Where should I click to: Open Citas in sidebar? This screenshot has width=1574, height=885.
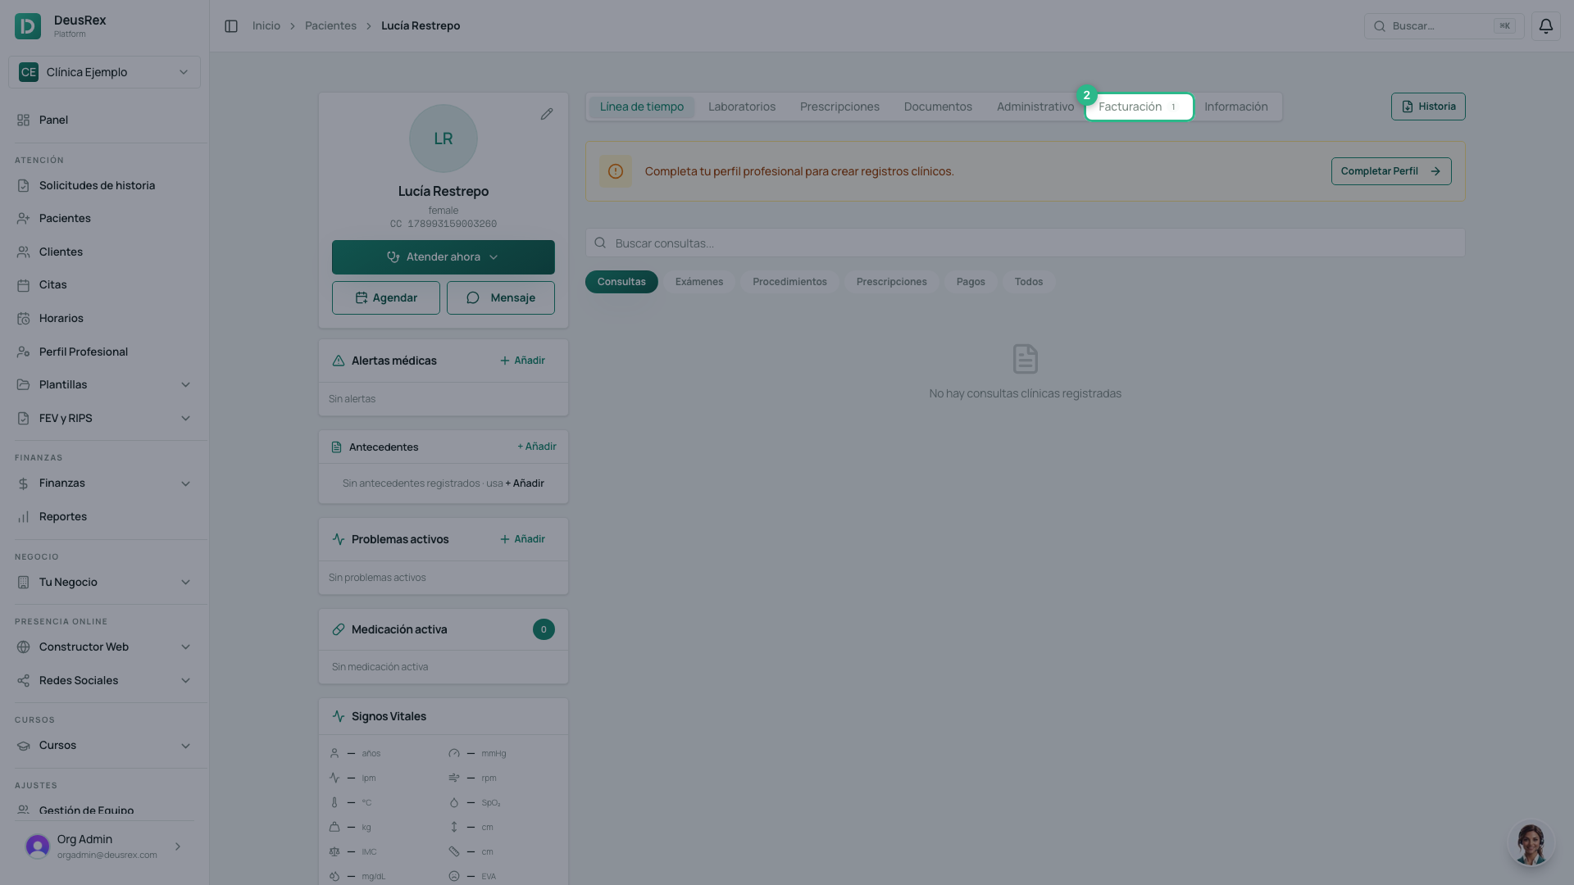point(104,285)
